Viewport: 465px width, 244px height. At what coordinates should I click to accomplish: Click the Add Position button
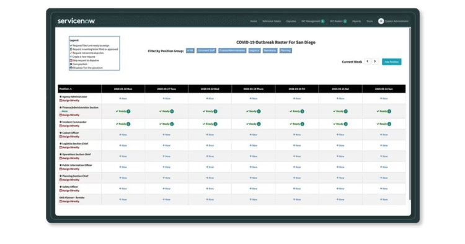[x=391, y=61]
